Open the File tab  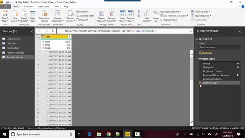click(5, 7)
